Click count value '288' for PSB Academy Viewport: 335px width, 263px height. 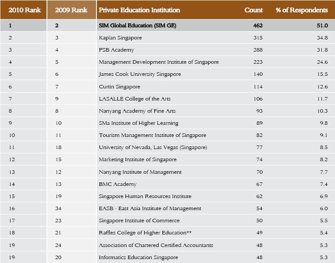[x=258, y=50]
